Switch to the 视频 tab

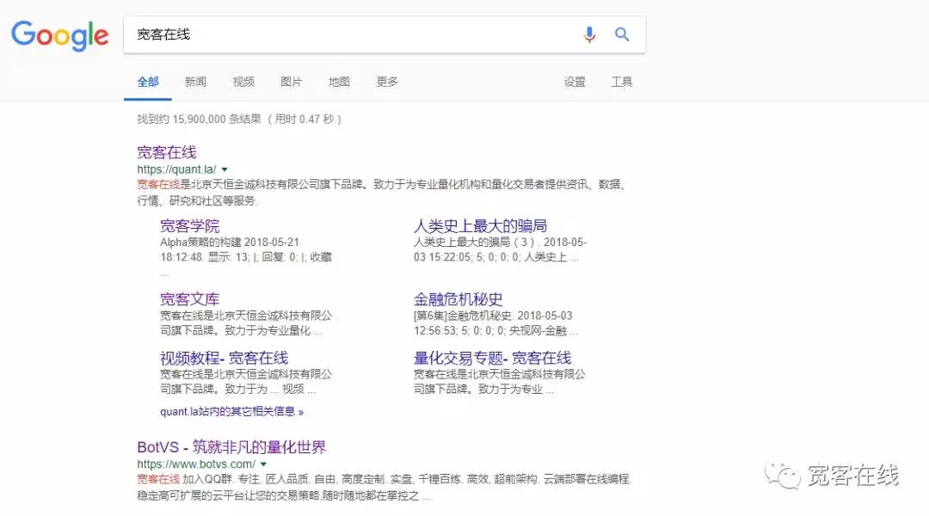coord(243,82)
